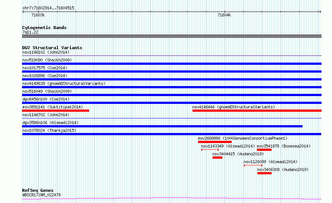Click the left arrow end of ruler
This screenshot has width=332, height=203.
click(x=23, y=12)
